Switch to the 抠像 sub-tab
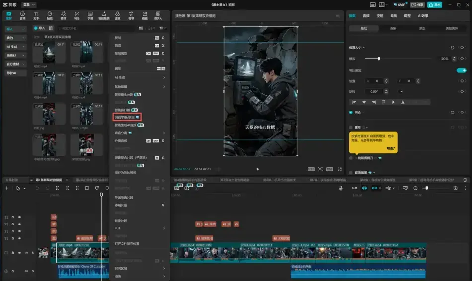The height and width of the screenshot is (281, 472). pyautogui.click(x=393, y=28)
